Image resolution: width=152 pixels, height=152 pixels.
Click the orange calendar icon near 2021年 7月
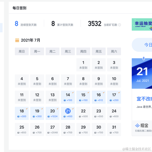[x=17, y=40]
